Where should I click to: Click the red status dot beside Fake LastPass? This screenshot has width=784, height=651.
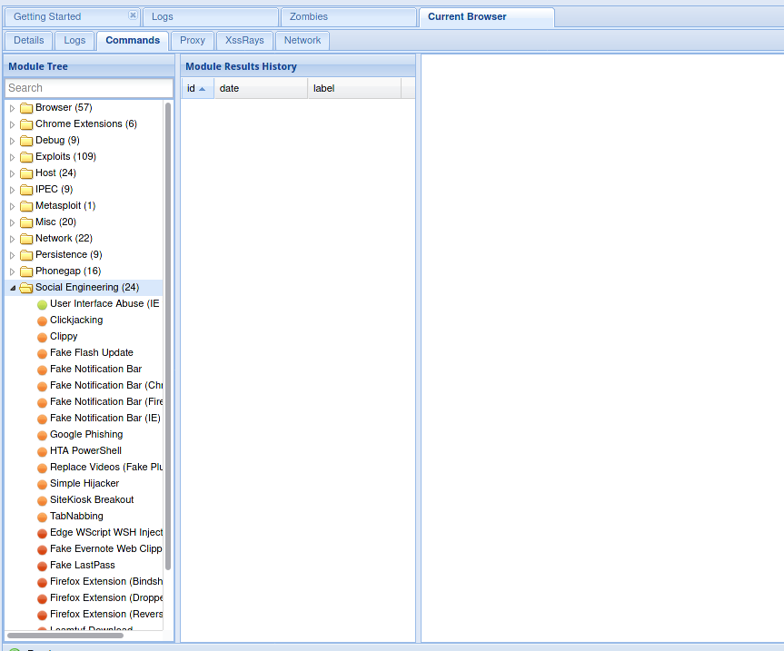pyautogui.click(x=42, y=566)
